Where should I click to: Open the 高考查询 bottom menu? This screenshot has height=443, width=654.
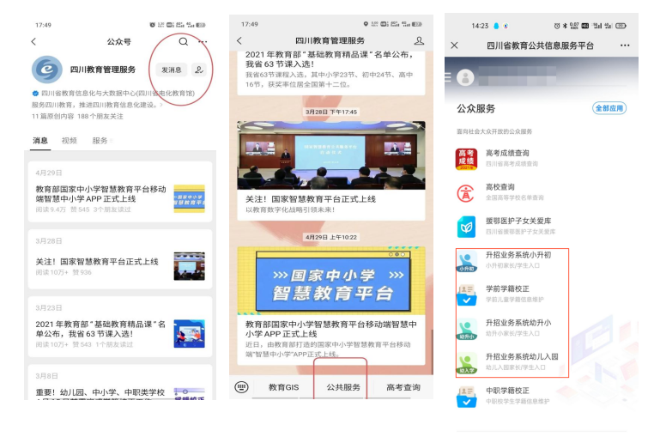point(403,387)
